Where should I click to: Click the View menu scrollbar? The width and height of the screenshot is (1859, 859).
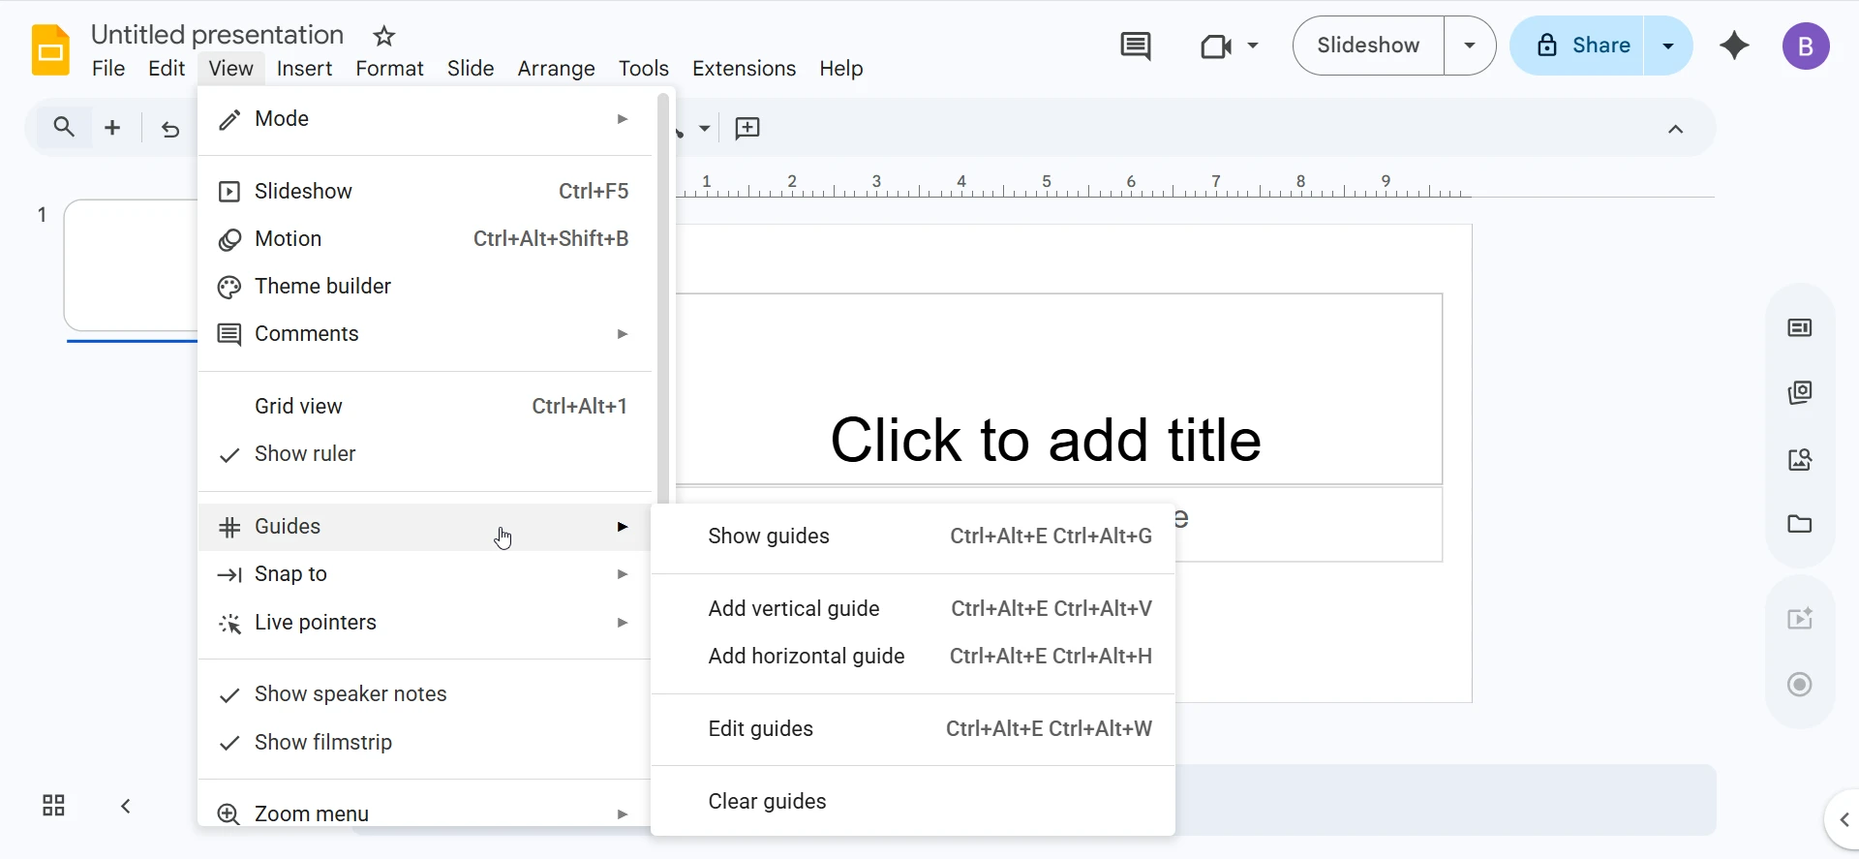(x=663, y=291)
